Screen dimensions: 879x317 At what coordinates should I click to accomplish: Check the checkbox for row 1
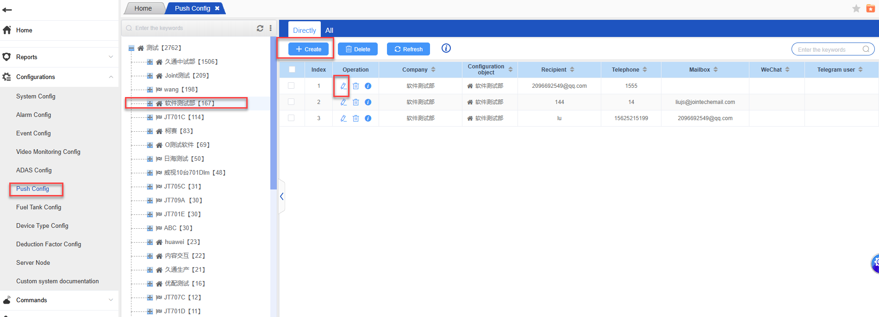pos(291,86)
